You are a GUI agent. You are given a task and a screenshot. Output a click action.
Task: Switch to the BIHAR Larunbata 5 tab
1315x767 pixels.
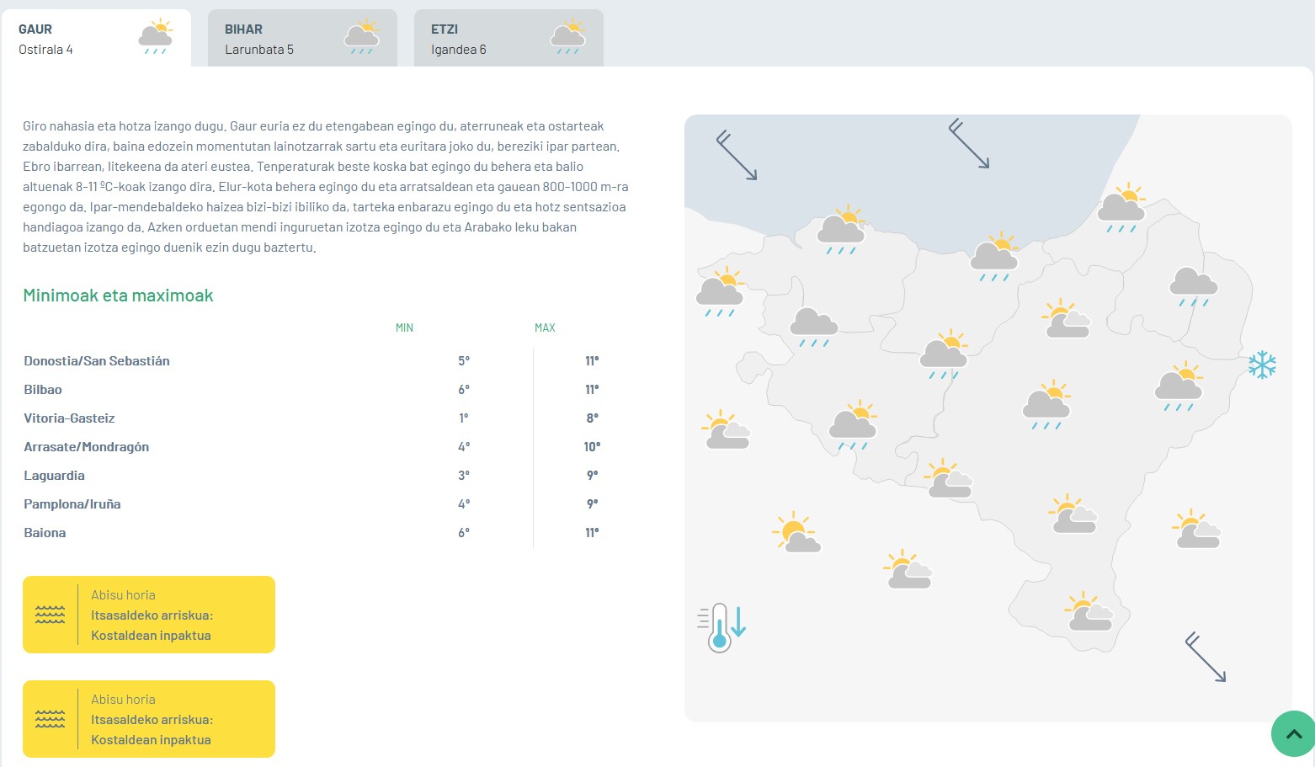coord(302,39)
